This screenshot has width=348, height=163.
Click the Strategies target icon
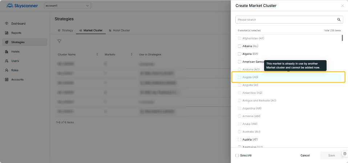(7, 42)
